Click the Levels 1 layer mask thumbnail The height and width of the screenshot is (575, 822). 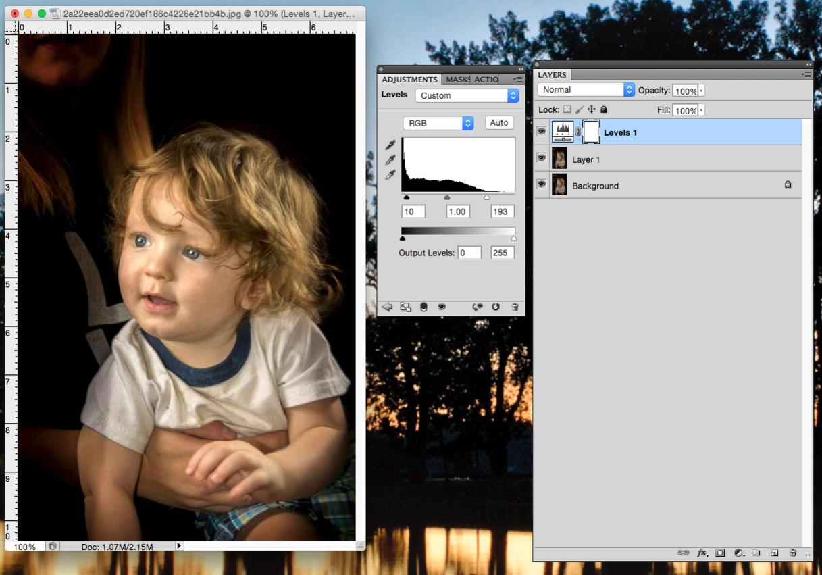[591, 132]
